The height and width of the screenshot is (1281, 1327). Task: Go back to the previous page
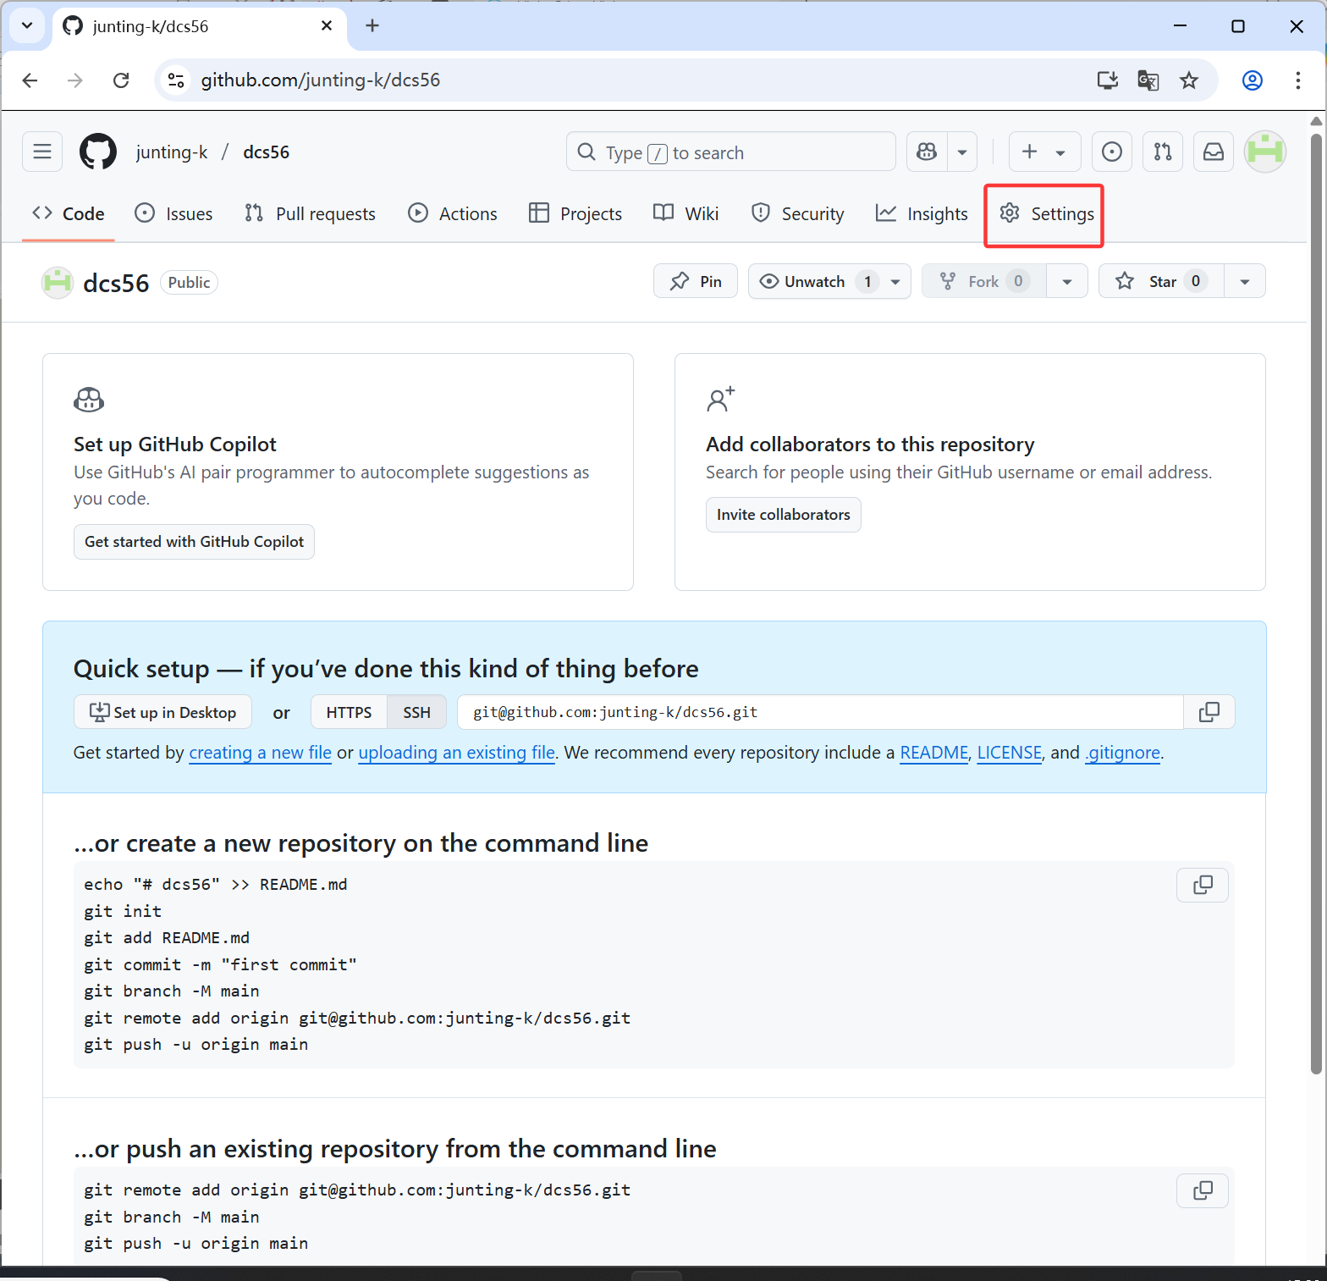[x=30, y=80]
